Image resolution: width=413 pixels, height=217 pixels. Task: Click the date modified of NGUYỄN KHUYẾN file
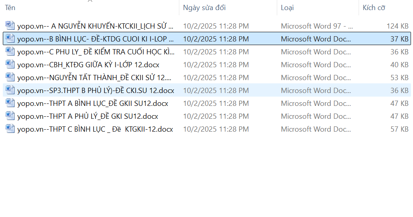click(x=216, y=26)
